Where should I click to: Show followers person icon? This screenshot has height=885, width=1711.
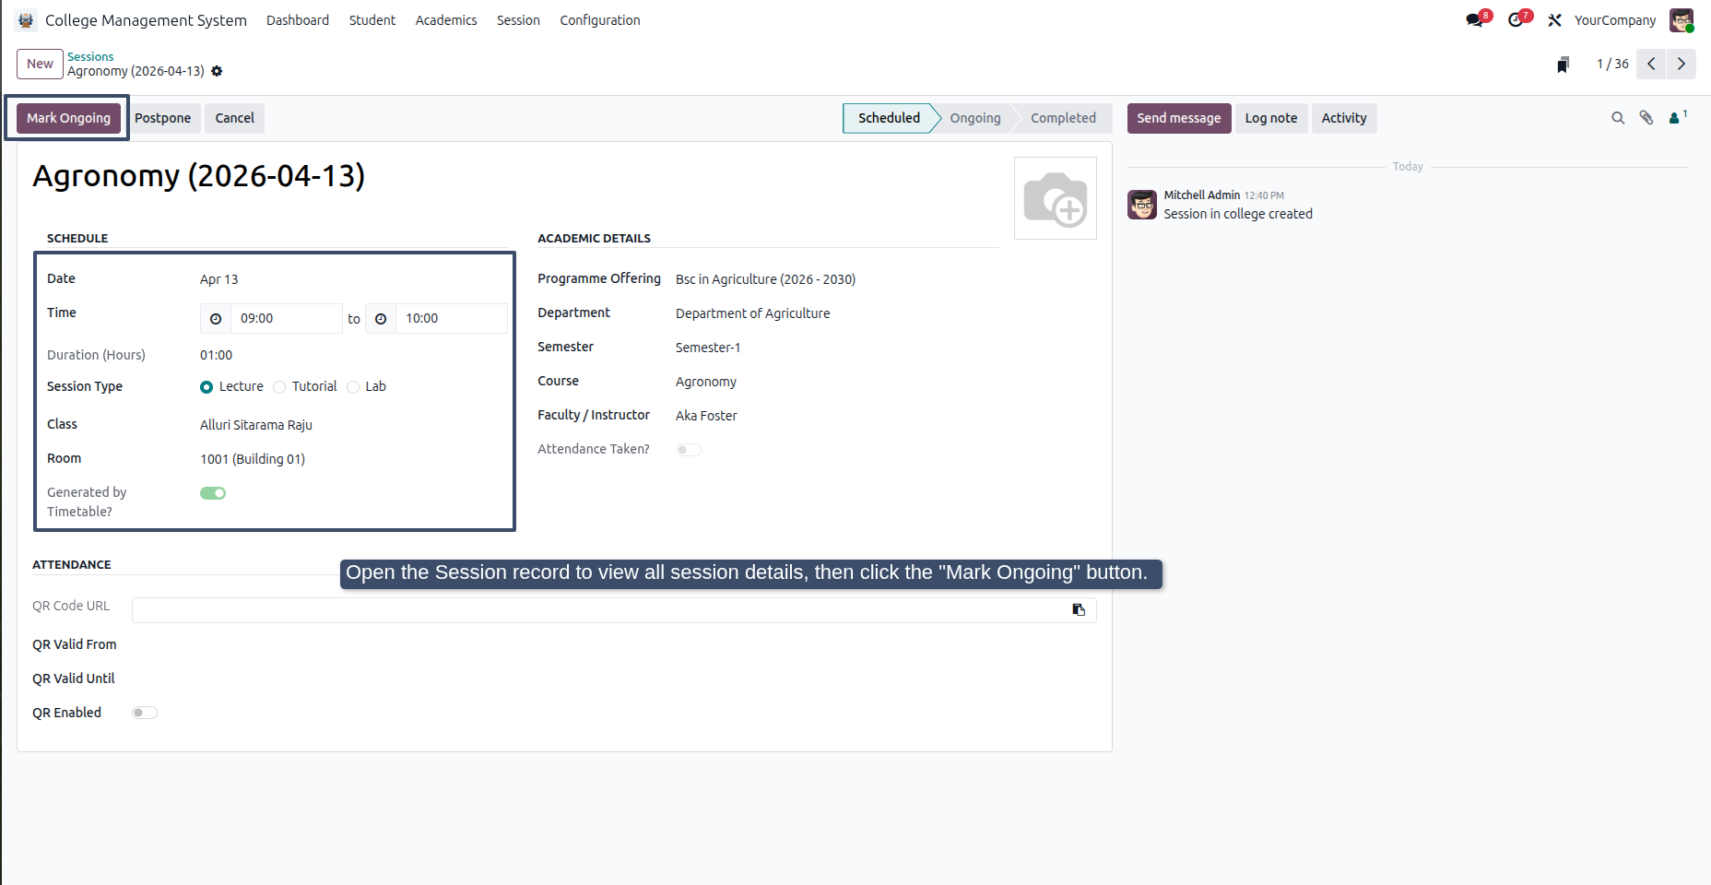click(1677, 117)
